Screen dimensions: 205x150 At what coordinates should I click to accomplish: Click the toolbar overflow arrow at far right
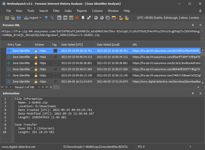(202, 18)
